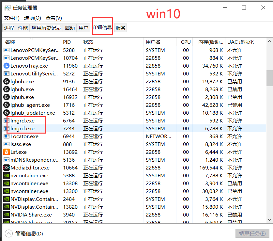Click the scrollbar down arrow
The image size is (273, 241).
[x=269, y=220]
